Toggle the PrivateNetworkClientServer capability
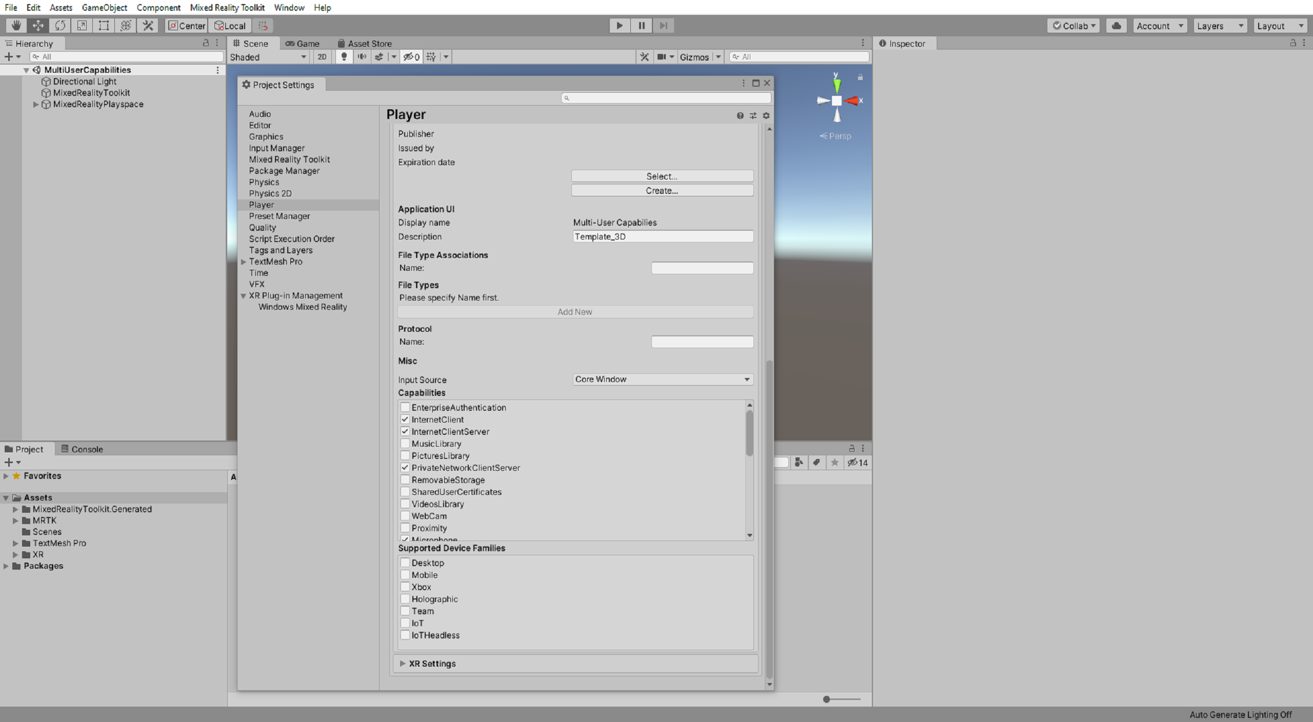The width and height of the screenshot is (1313, 722). click(405, 468)
